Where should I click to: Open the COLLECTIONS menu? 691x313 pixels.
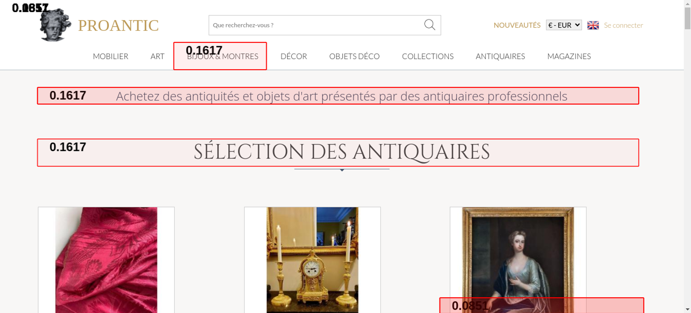(x=427, y=56)
